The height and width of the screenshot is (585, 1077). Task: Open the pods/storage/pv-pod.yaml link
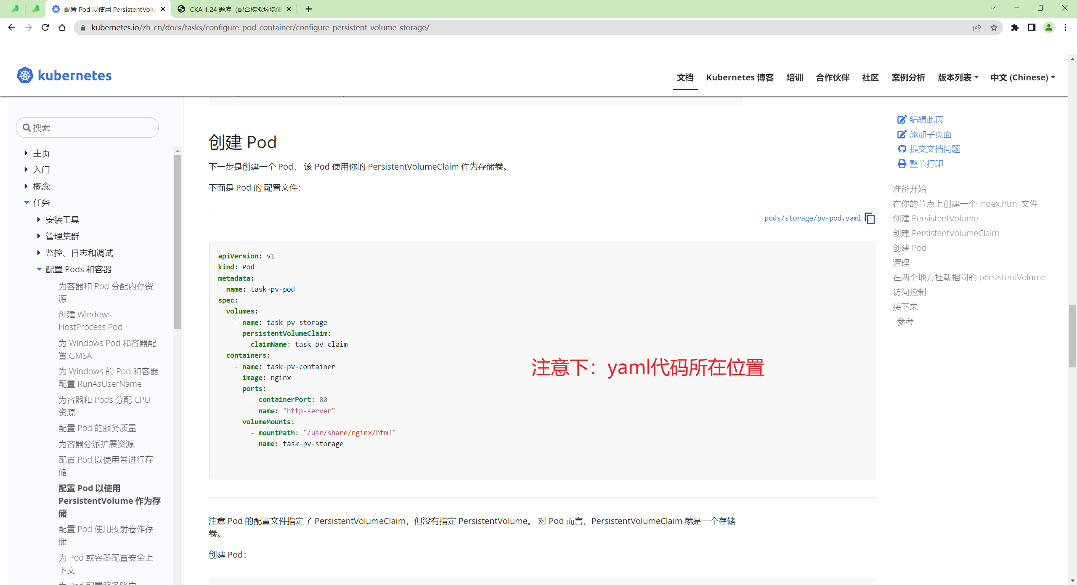point(812,218)
